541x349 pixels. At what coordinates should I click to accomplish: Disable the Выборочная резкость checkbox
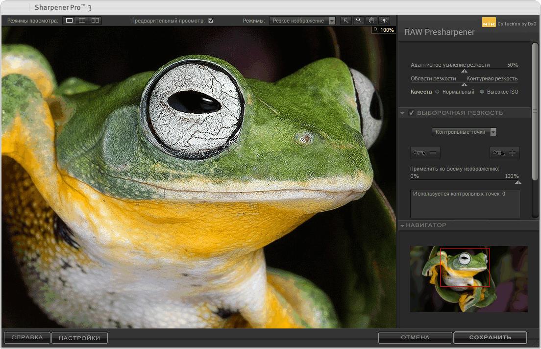point(412,113)
